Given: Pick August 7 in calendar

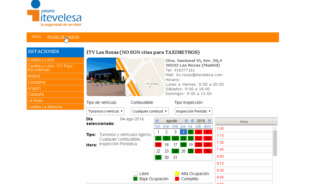Looking at the screenshot, I should [x=208, y=132].
